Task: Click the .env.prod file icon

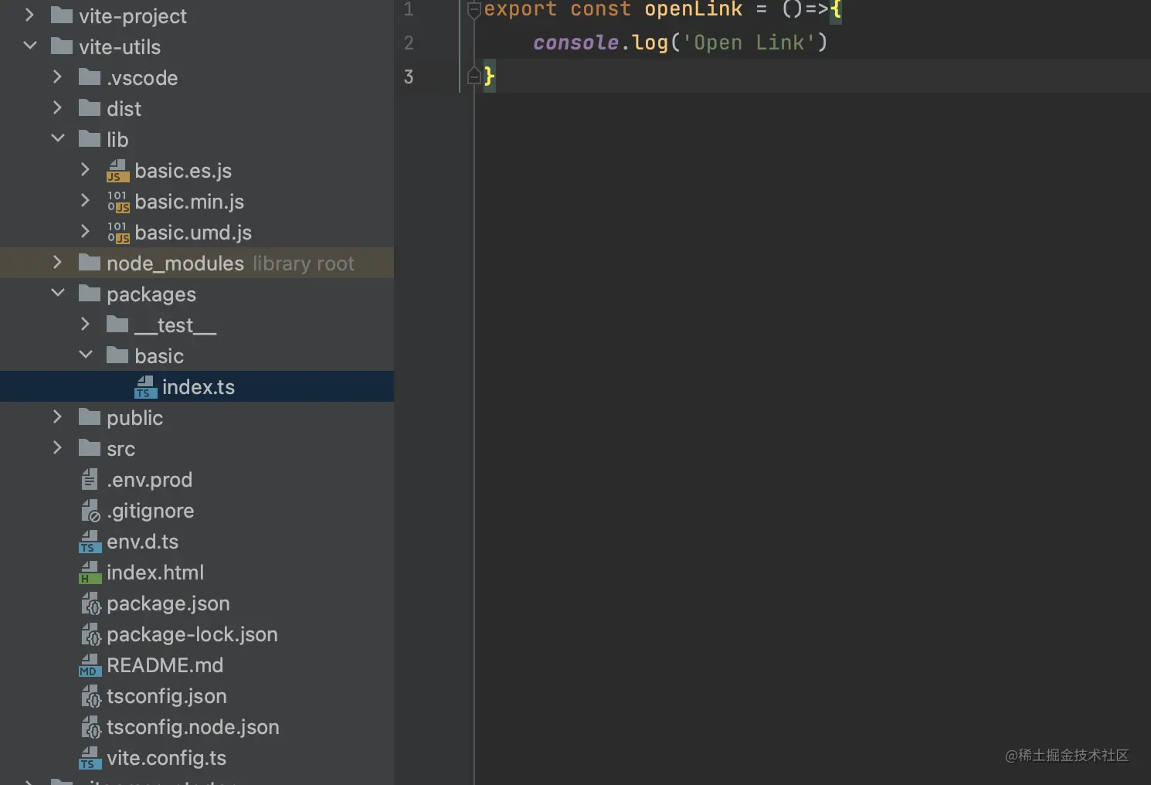Action: tap(90, 480)
